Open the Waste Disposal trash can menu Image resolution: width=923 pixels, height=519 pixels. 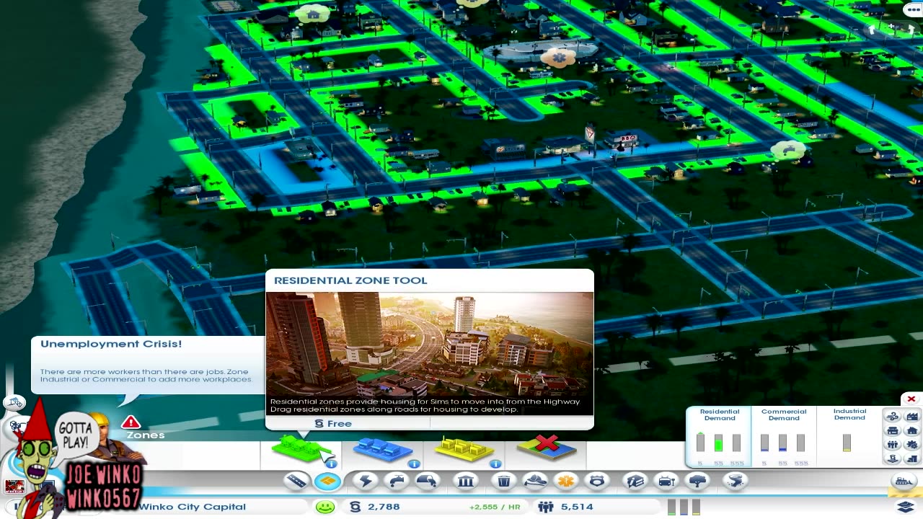click(505, 481)
